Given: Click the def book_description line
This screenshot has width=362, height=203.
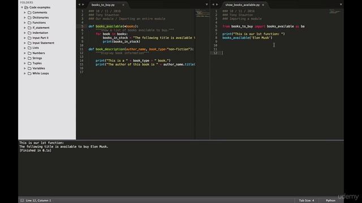Looking at the screenshot, I should [141, 49].
